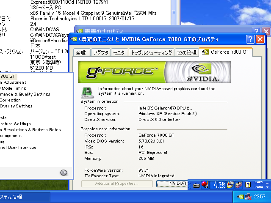Click 'GeForce 7800 GT' graphics processor value

(156, 135)
